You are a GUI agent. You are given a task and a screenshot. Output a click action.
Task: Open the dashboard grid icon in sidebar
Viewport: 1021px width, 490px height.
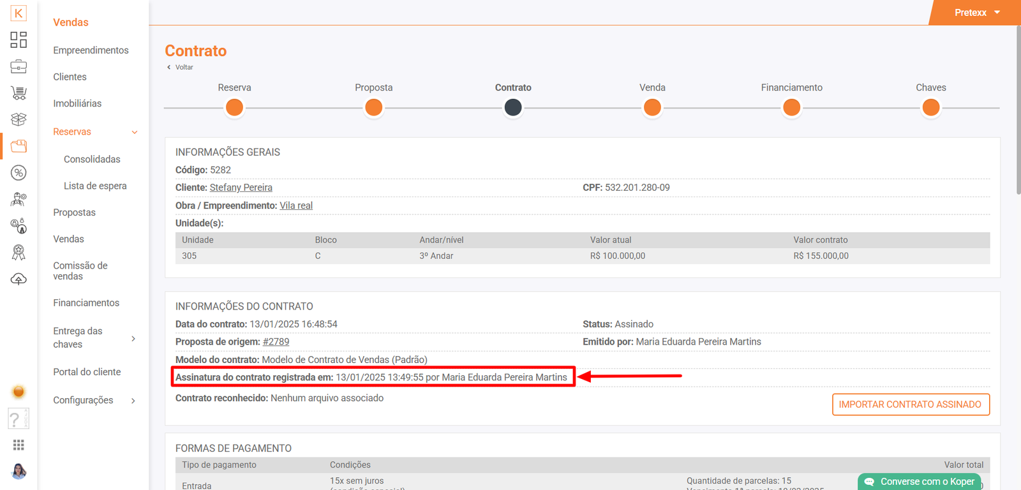(19, 40)
